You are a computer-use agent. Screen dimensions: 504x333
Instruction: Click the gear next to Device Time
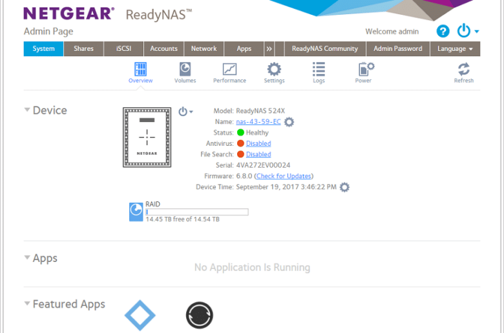344,187
